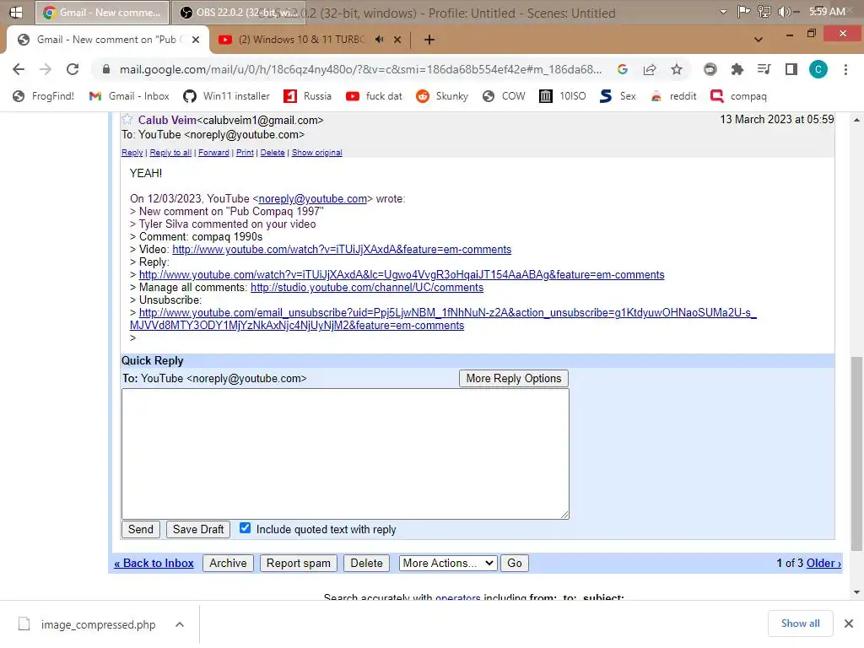Toggle Include quoted text with reply checkbox
Image resolution: width=864 pixels, height=648 pixels.
click(246, 528)
